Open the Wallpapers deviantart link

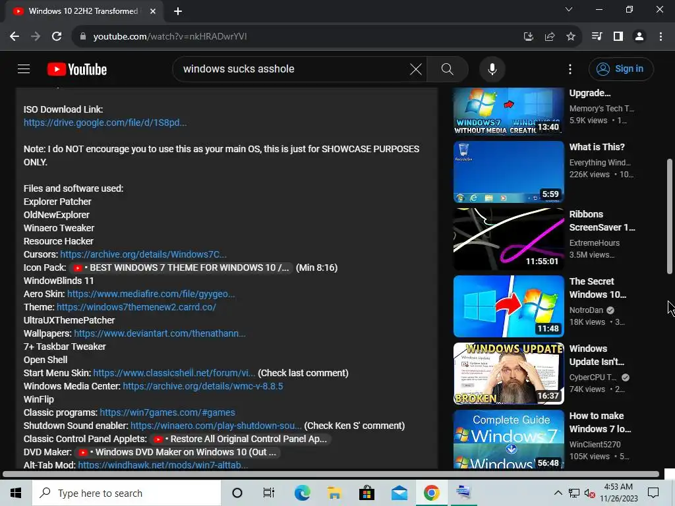coord(160,333)
